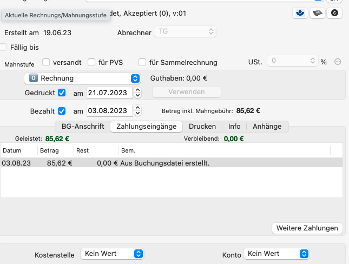This screenshot has height=264, width=349.
Task: Click the blue bowl-shaped logo icon button
Action: point(300,13)
